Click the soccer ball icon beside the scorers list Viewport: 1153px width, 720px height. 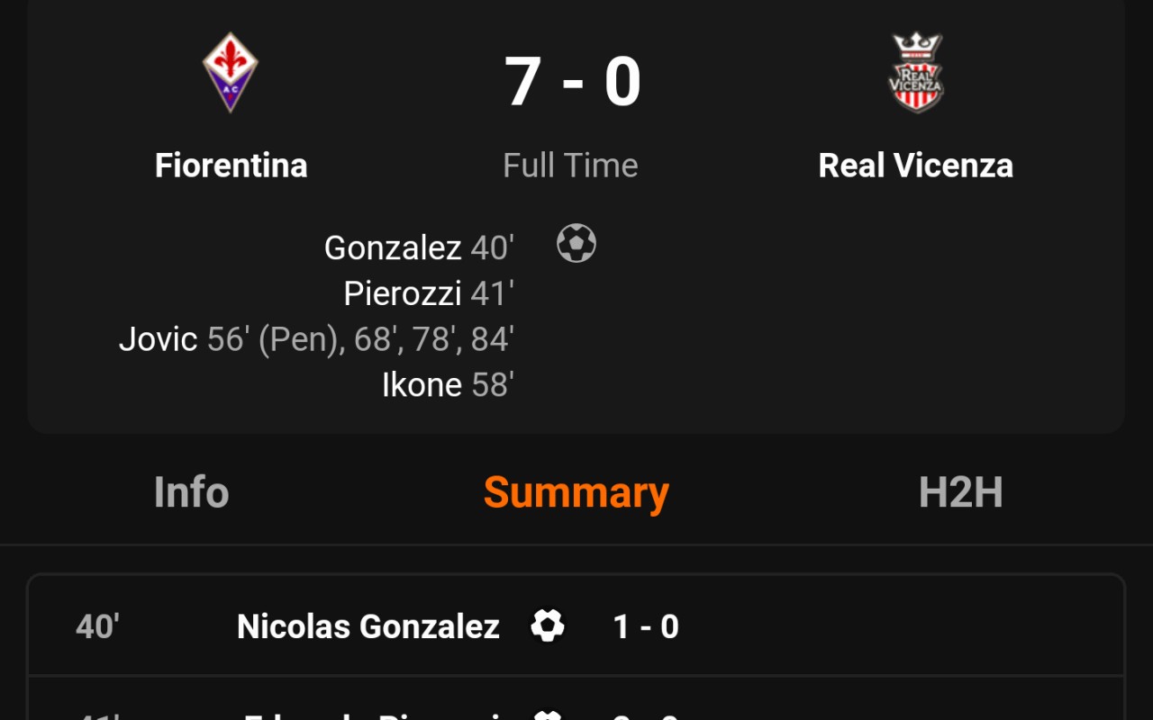pos(576,244)
